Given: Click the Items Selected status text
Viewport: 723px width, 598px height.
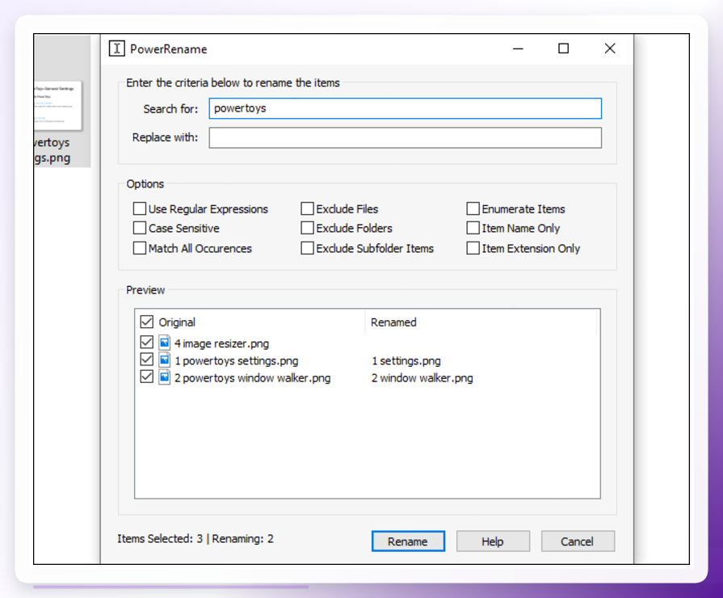Looking at the screenshot, I should [x=195, y=538].
